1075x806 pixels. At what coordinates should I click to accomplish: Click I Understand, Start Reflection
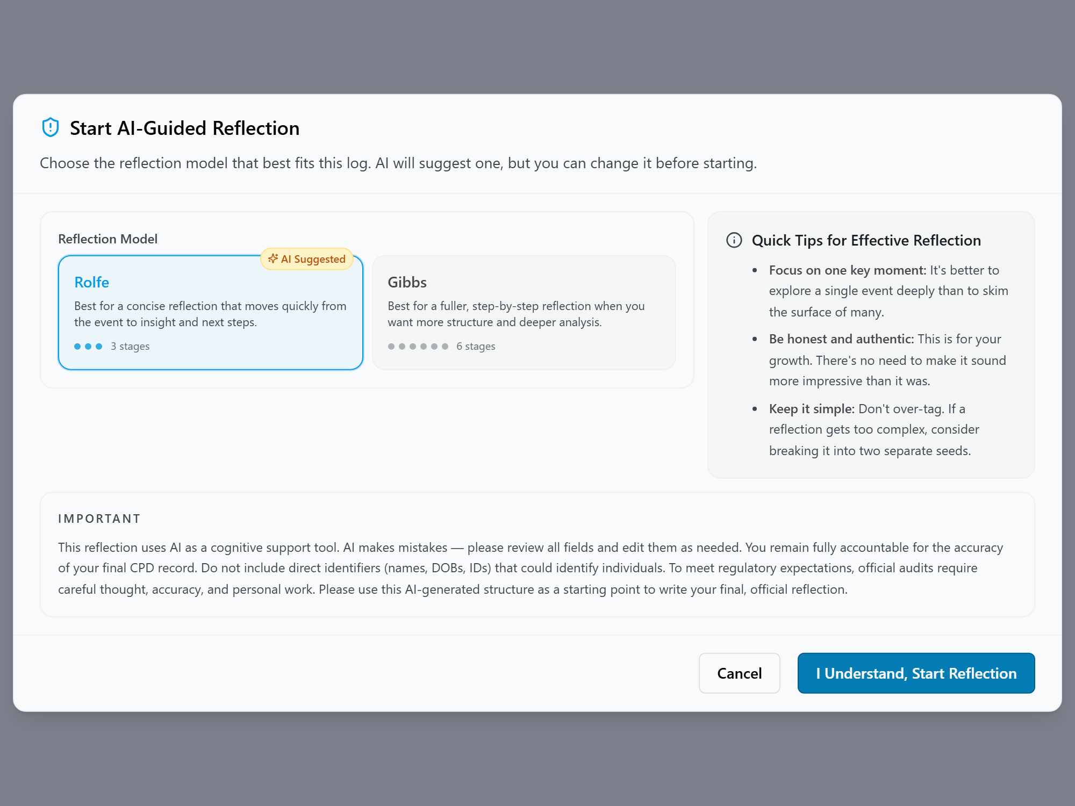tap(916, 673)
